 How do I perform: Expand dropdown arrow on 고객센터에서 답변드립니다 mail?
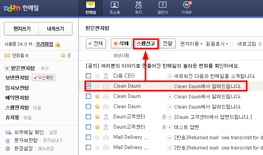coord(170,118)
